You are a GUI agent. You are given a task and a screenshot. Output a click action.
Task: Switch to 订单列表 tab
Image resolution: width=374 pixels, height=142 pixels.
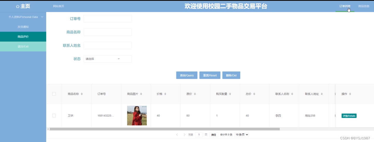[x=345, y=6]
